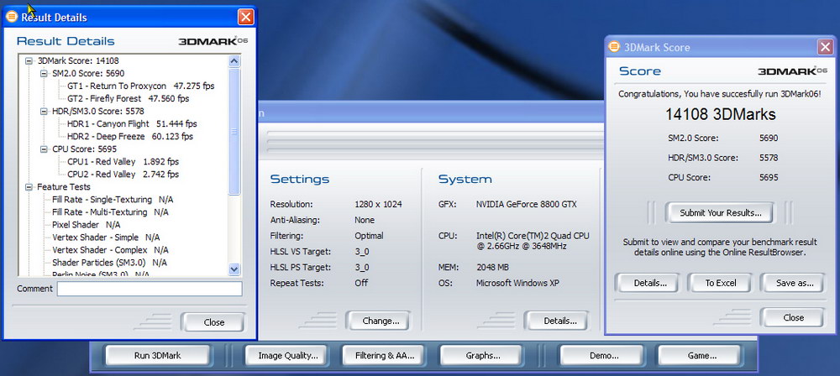The image size is (840, 376).
Task: Click the Save as... button
Action: pyautogui.click(x=795, y=283)
